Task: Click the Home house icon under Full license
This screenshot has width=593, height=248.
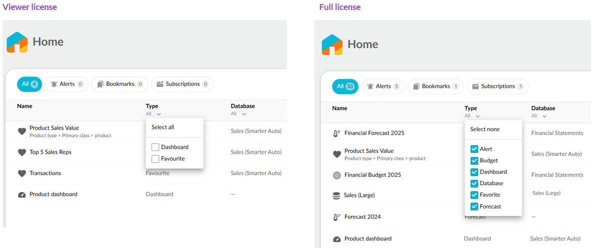Action: point(332,44)
